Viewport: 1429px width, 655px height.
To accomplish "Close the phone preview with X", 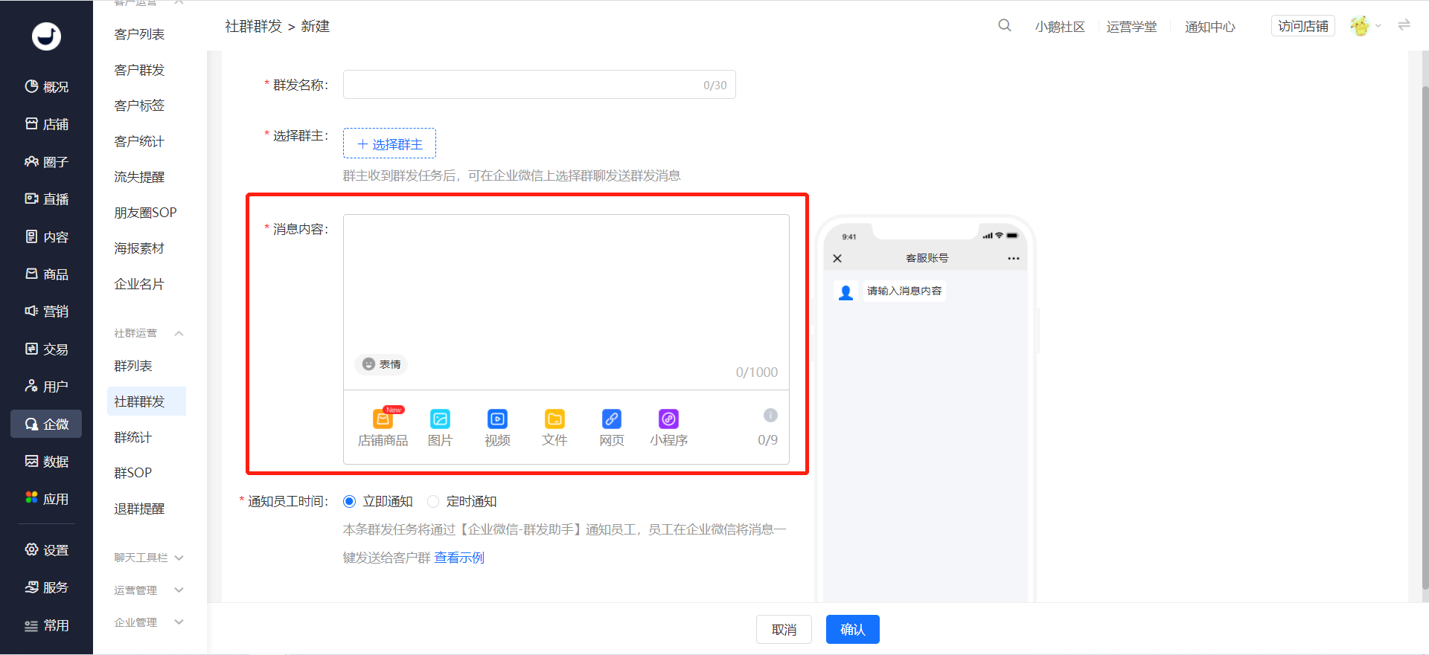I will pos(837,259).
